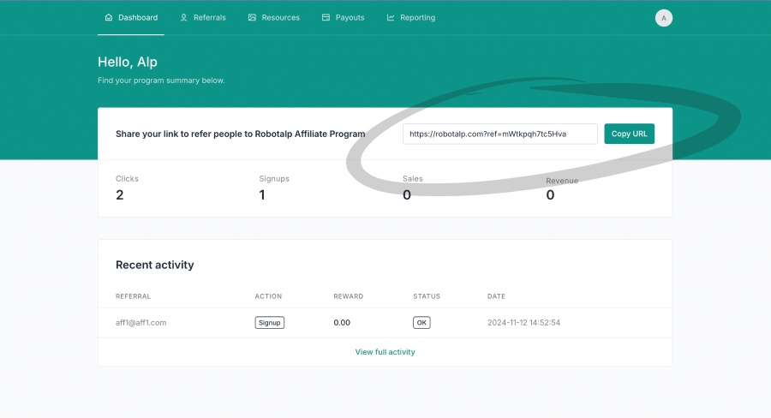Click the Reporting chart icon

[391, 17]
